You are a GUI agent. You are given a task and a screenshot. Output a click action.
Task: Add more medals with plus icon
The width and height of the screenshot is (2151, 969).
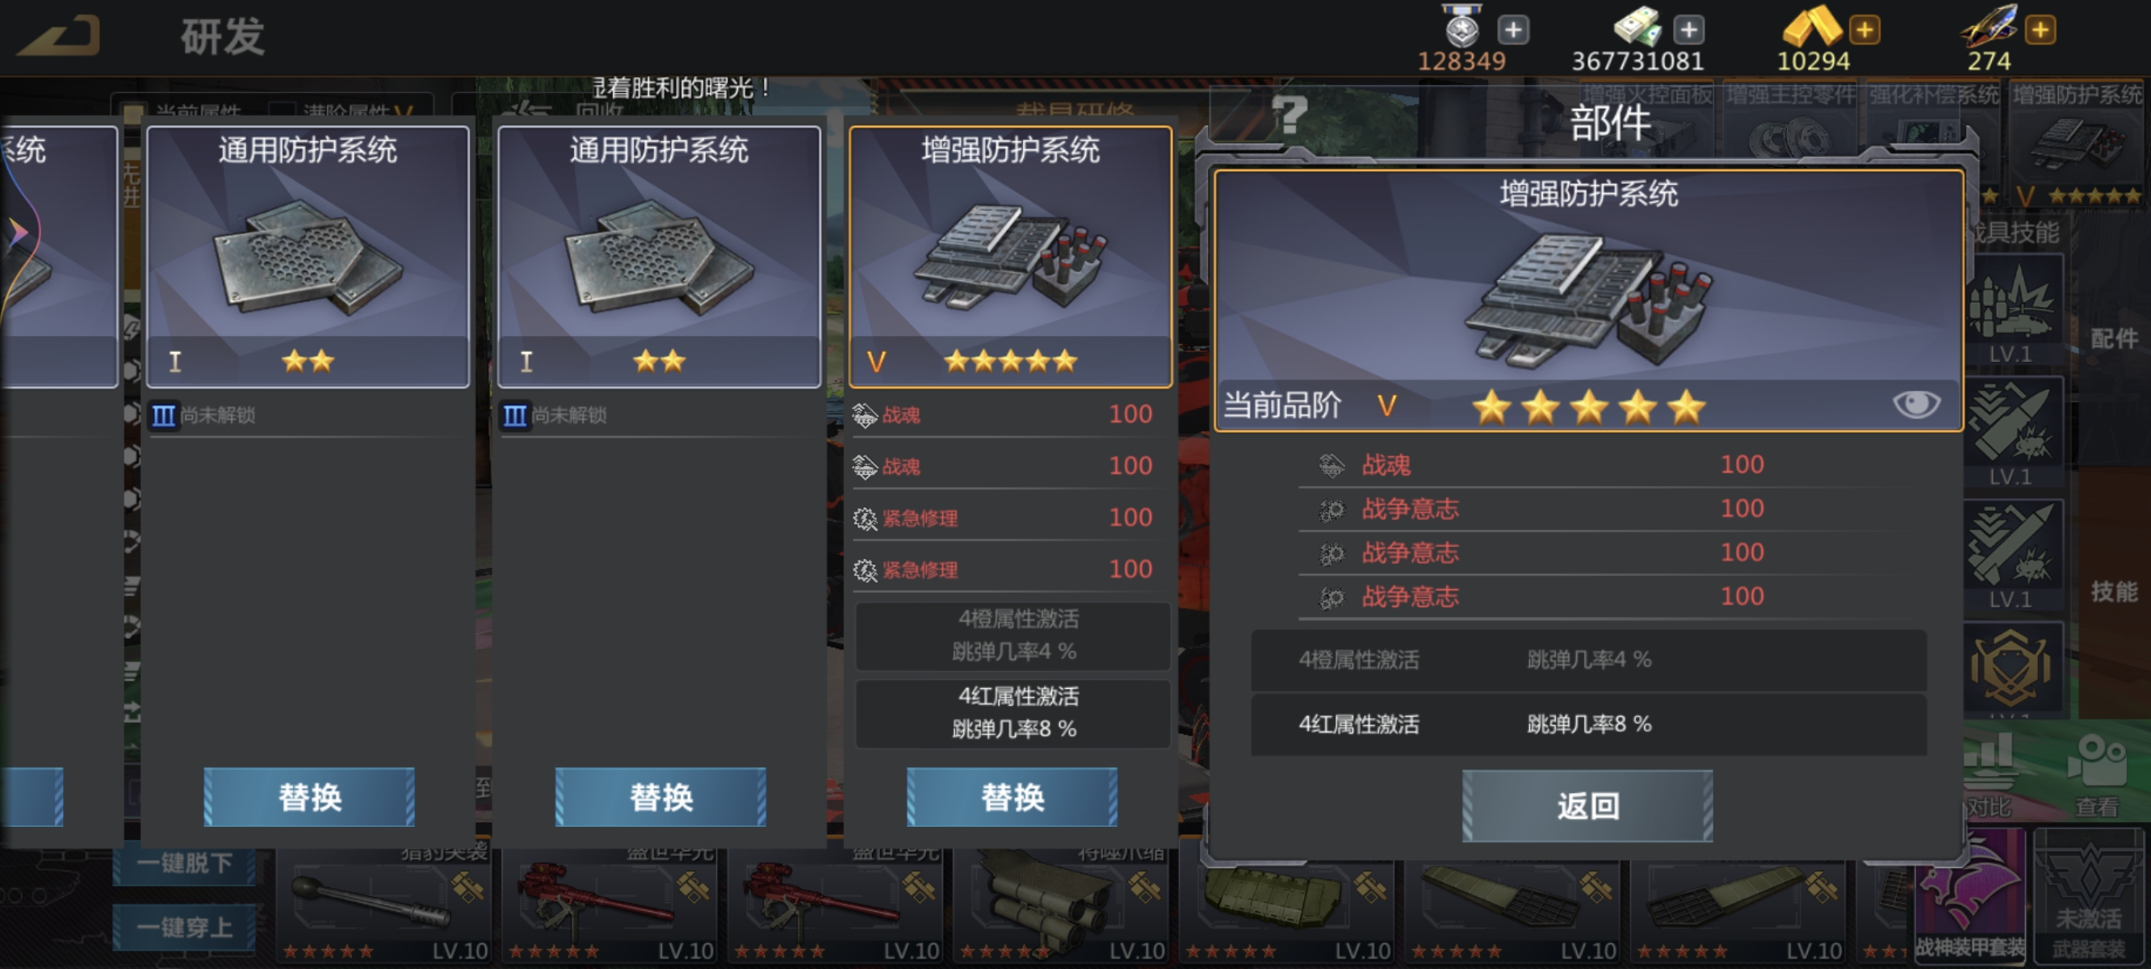coord(1513,30)
